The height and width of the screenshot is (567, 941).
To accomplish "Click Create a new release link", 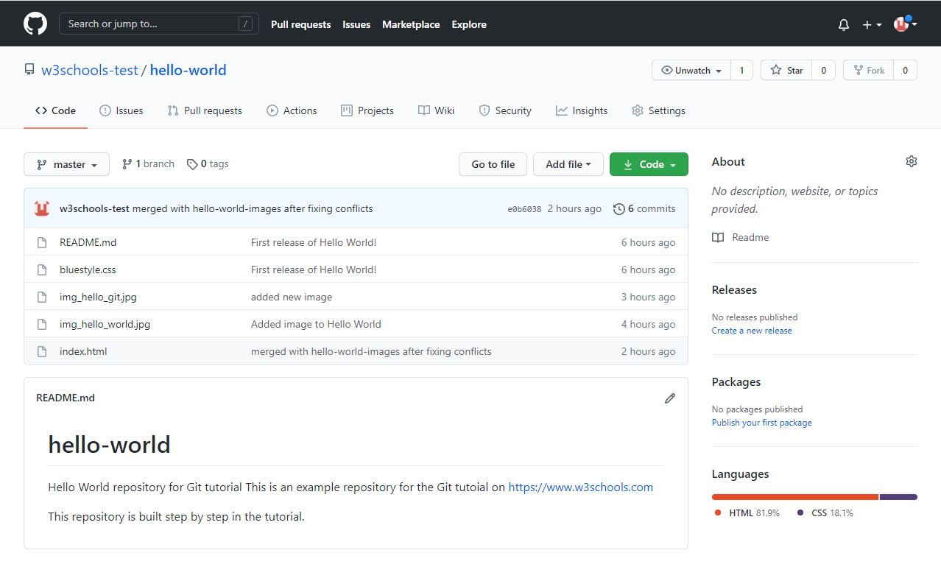I will coord(752,331).
